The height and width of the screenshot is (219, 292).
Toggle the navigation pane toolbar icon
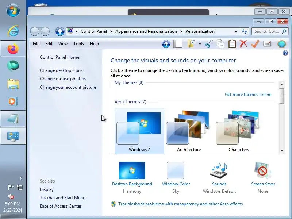coord(178,44)
